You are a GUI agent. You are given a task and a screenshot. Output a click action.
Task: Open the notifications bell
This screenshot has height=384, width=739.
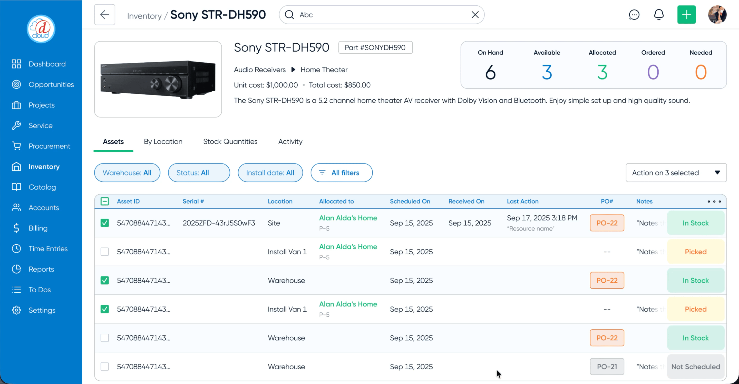click(659, 15)
